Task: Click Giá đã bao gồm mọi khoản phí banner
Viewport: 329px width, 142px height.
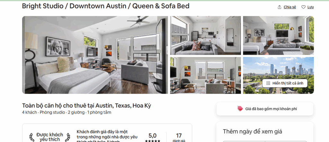Action: 265,109
